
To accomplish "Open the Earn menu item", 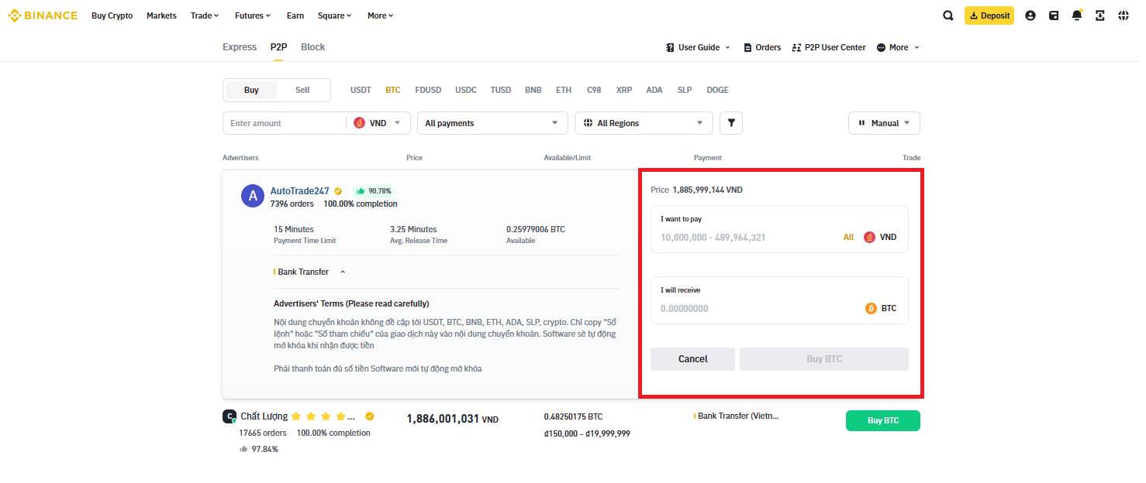I will pyautogui.click(x=295, y=15).
